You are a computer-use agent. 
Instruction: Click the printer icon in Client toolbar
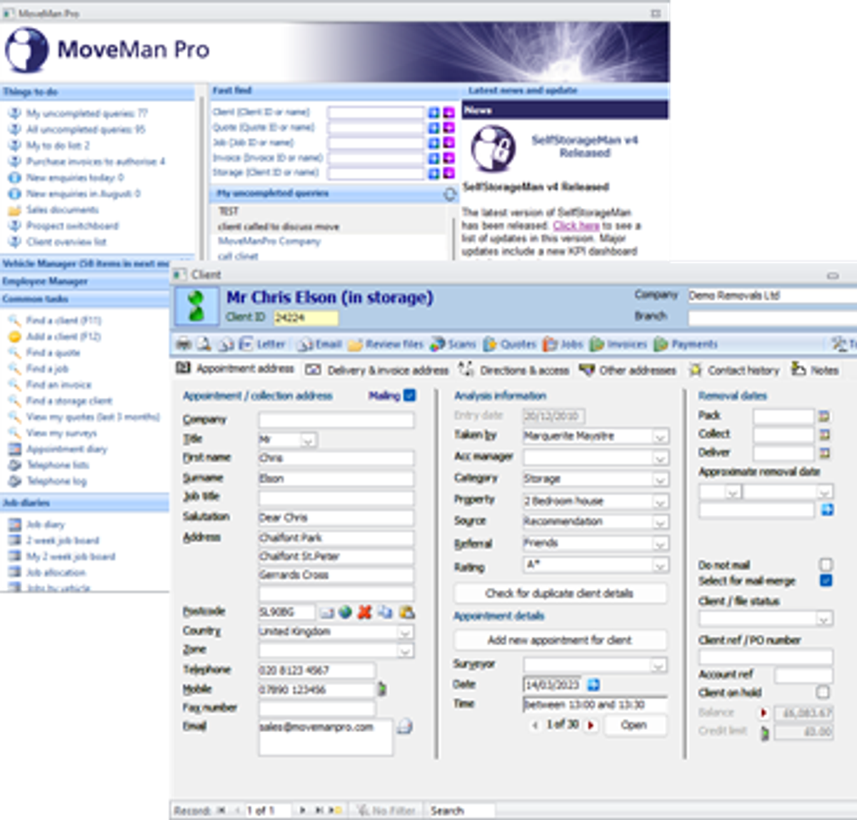[x=184, y=344]
